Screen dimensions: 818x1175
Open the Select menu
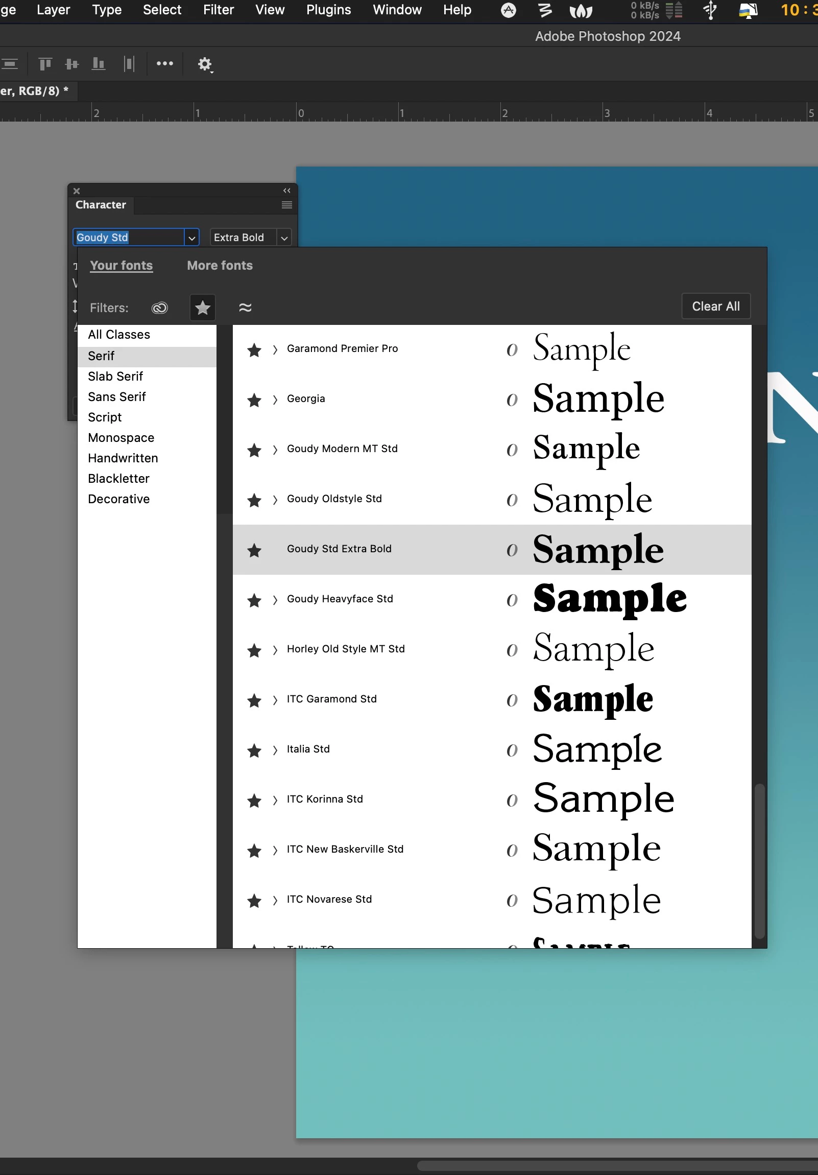pos(162,10)
